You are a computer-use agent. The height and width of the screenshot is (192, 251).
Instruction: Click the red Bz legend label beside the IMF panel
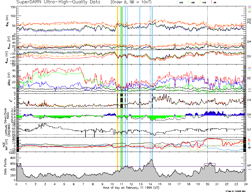(x=249, y=140)
